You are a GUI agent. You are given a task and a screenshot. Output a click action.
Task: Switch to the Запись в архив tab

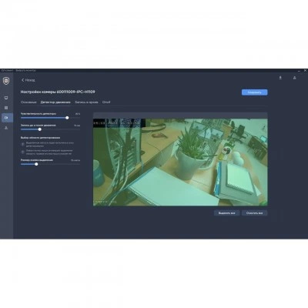pos(86,102)
